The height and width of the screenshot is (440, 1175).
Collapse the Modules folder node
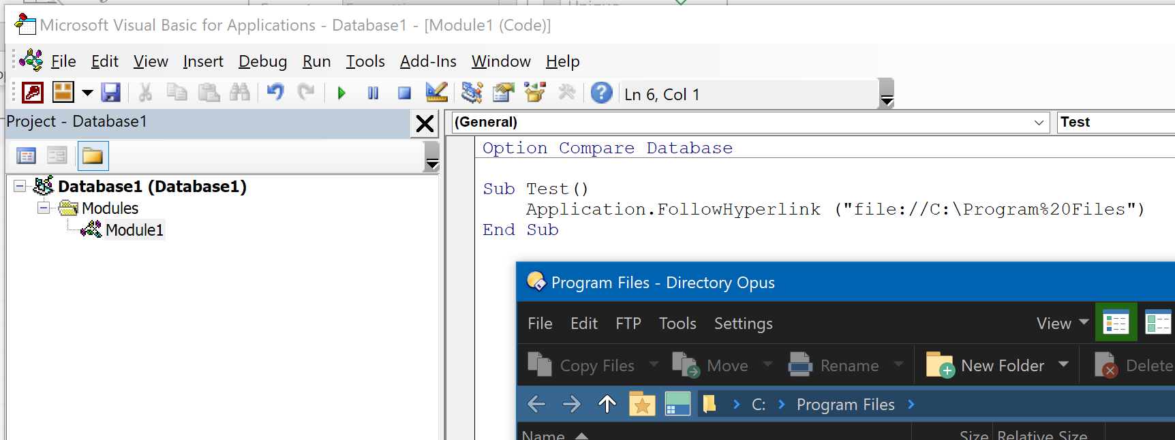[44, 208]
